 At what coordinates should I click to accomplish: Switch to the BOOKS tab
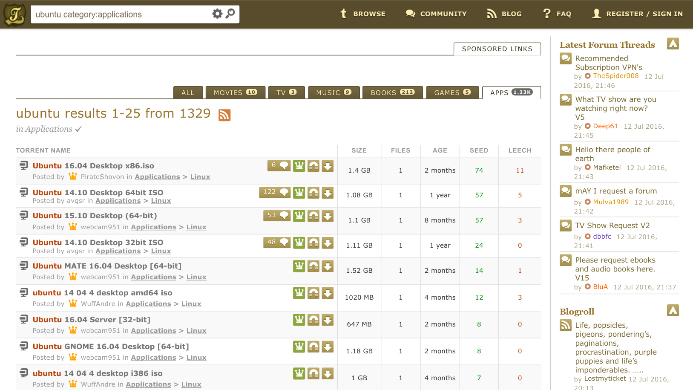393,92
